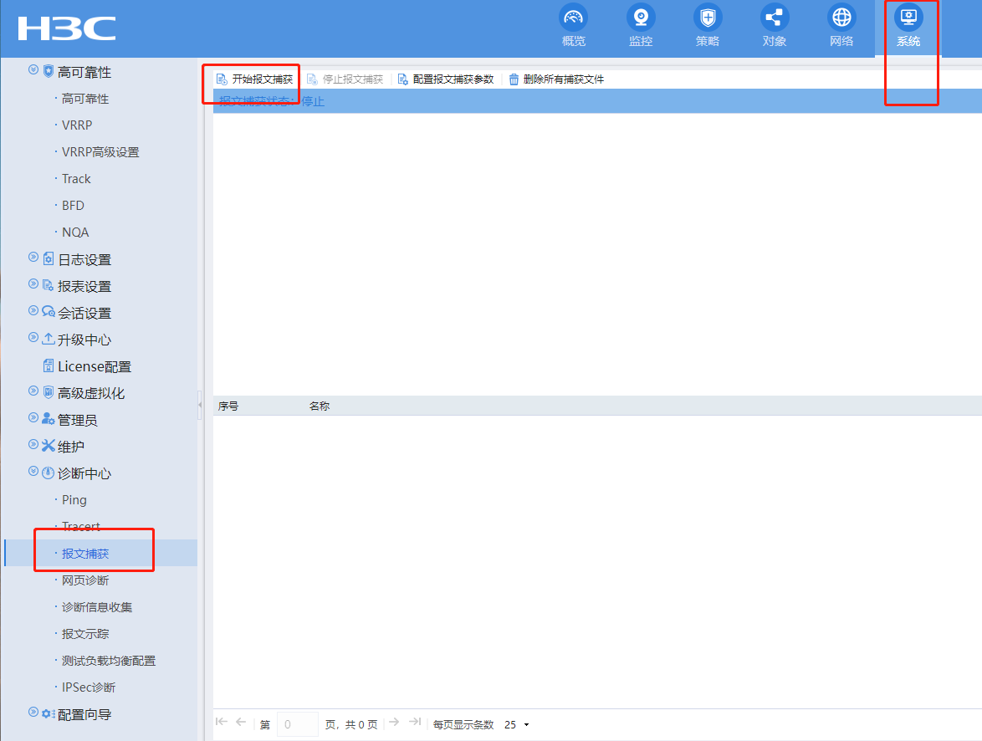Sort by the 名称 column header
982x741 pixels.
pyautogui.click(x=320, y=406)
